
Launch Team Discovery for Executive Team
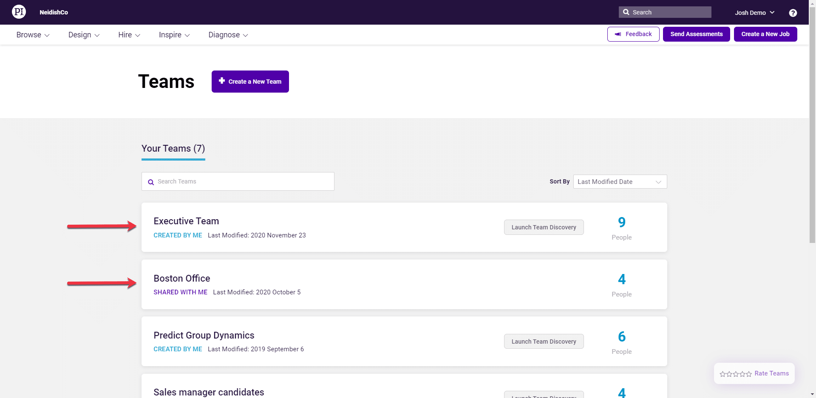tap(544, 227)
